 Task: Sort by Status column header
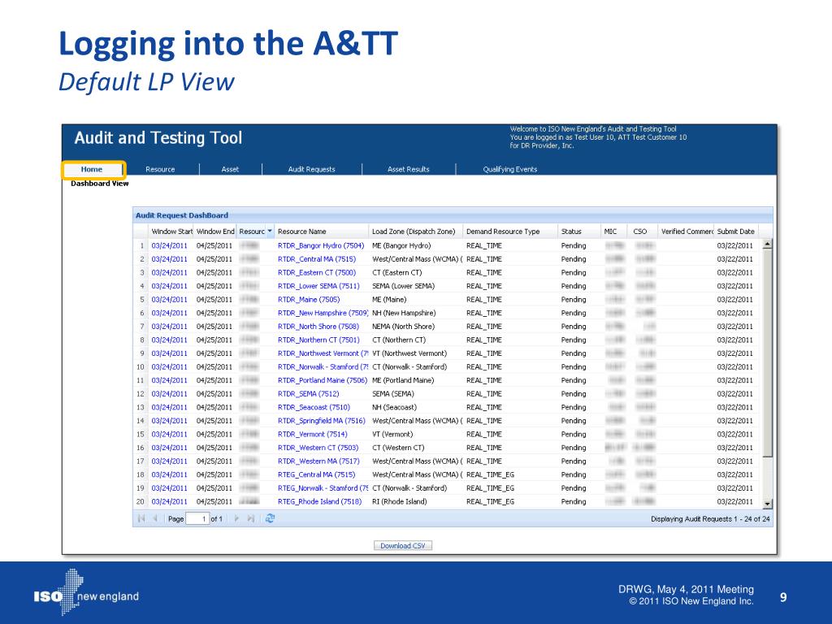coord(578,232)
